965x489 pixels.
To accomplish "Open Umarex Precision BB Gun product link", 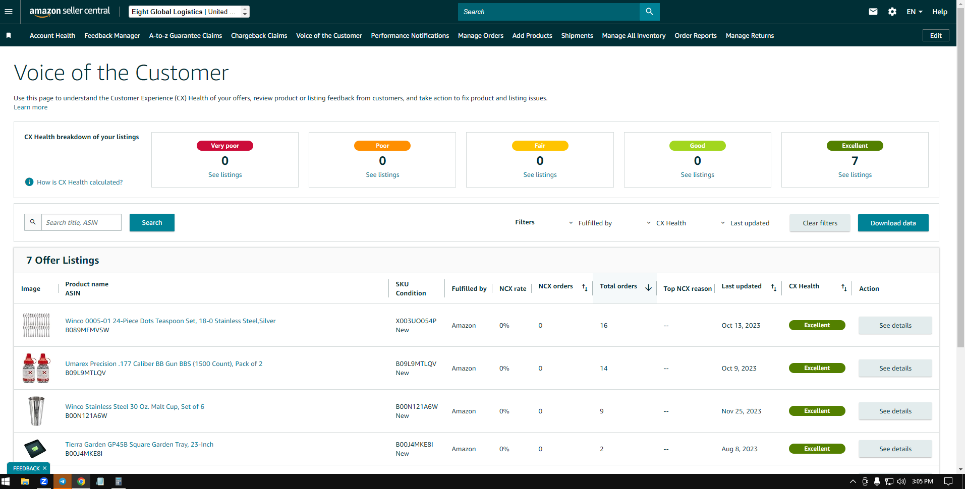I will (163, 363).
